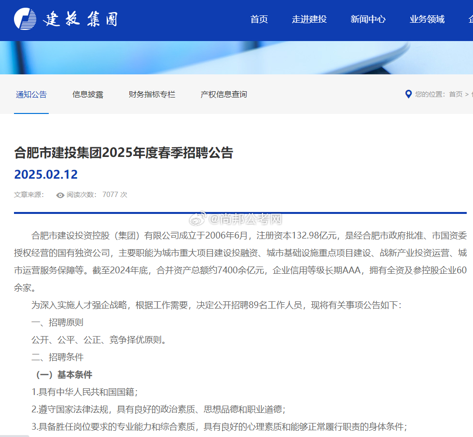The width and height of the screenshot is (473, 437).
Task: Click the location pin icon
Action: [408, 94]
